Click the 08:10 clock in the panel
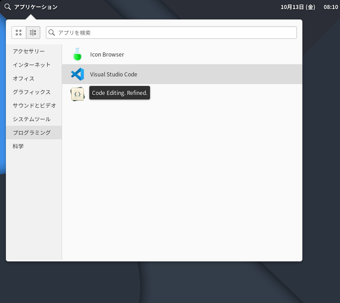This screenshot has height=303, width=340. (330, 7)
